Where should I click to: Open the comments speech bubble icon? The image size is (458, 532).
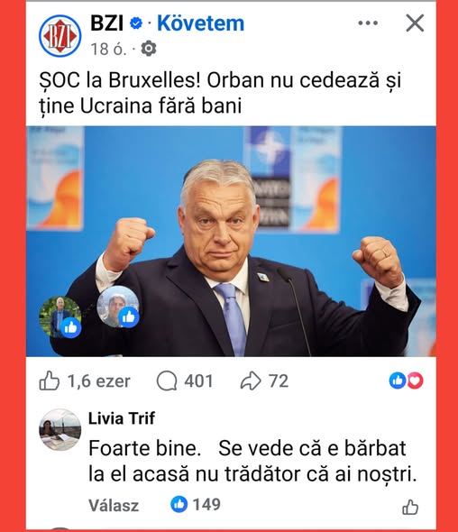click(167, 381)
